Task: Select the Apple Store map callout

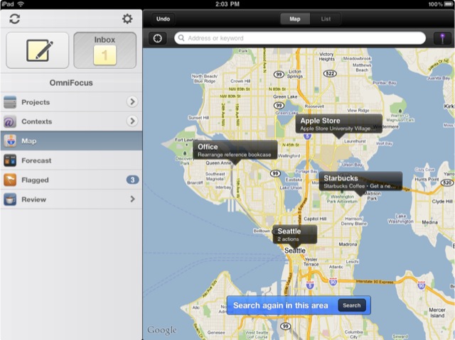Action: tap(338, 124)
